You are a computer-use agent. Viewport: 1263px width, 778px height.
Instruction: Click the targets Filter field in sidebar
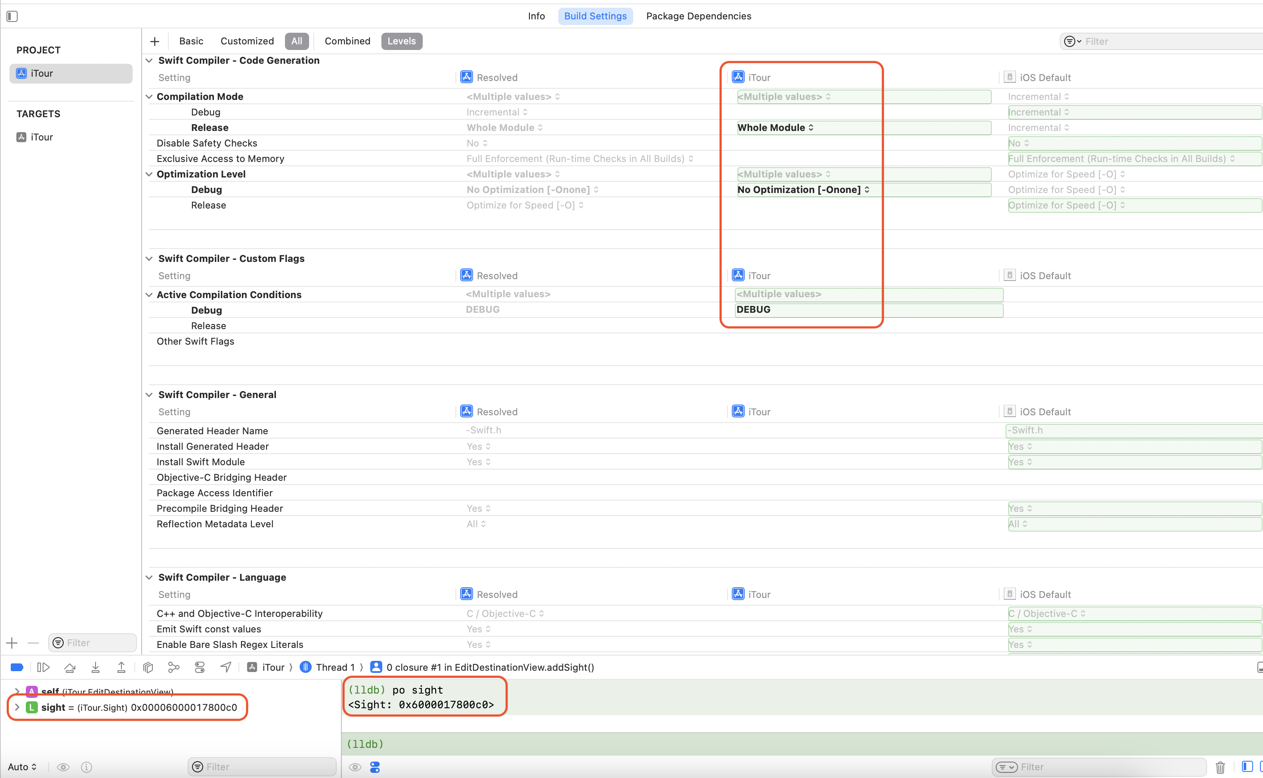pyautogui.click(x=93, y=643)
